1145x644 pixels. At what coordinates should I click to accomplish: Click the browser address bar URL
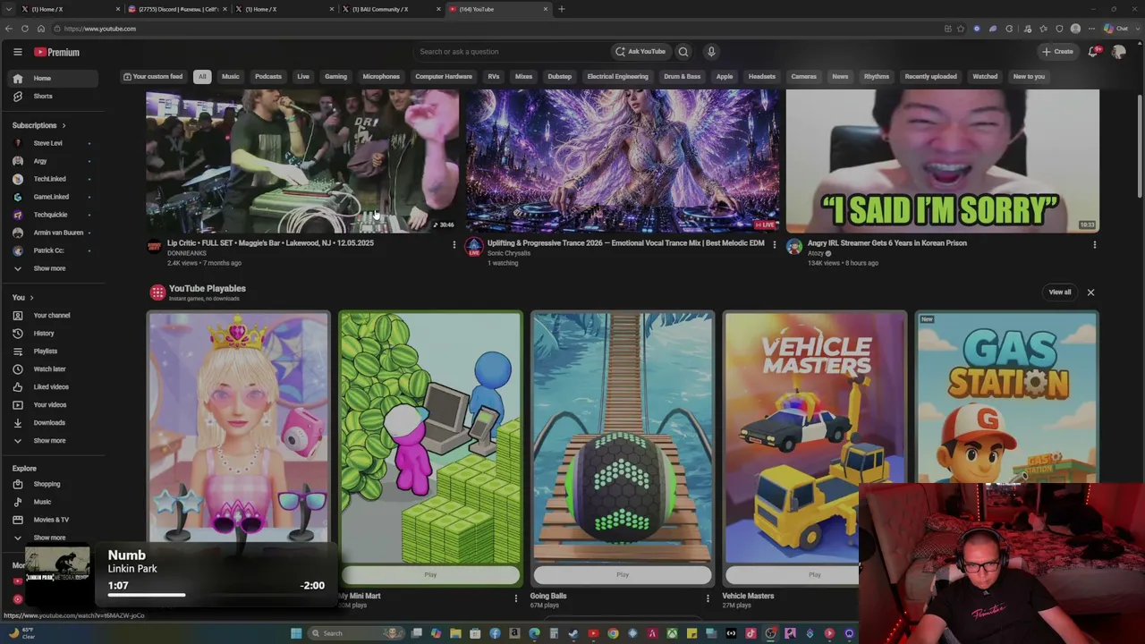[x=100, y=29]
